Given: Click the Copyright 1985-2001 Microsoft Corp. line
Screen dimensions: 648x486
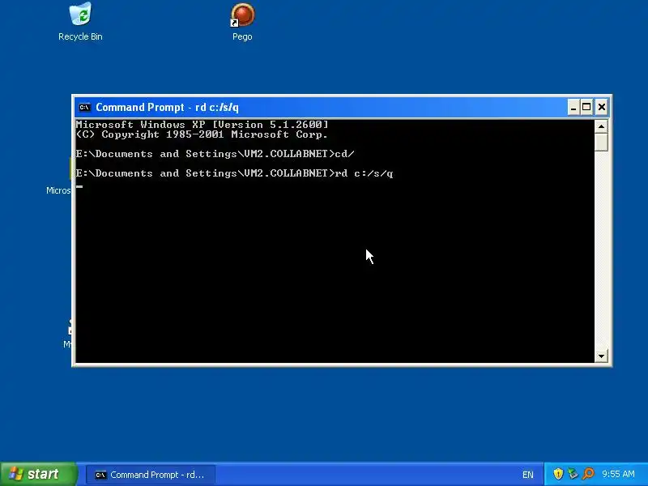Looking at the screenshot, I should [x=202, y=134].
